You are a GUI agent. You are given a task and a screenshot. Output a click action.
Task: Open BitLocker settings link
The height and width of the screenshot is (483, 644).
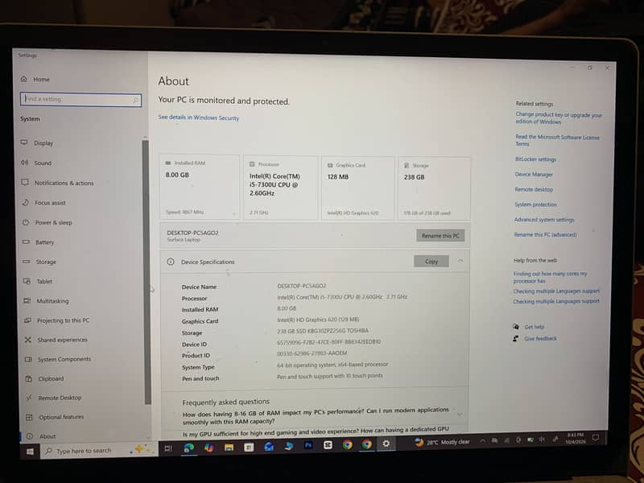535,159
